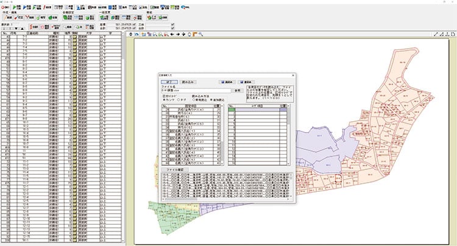Click the second blue-disk button in dialog header
This screenshot has width=457, height=246.
246,82
